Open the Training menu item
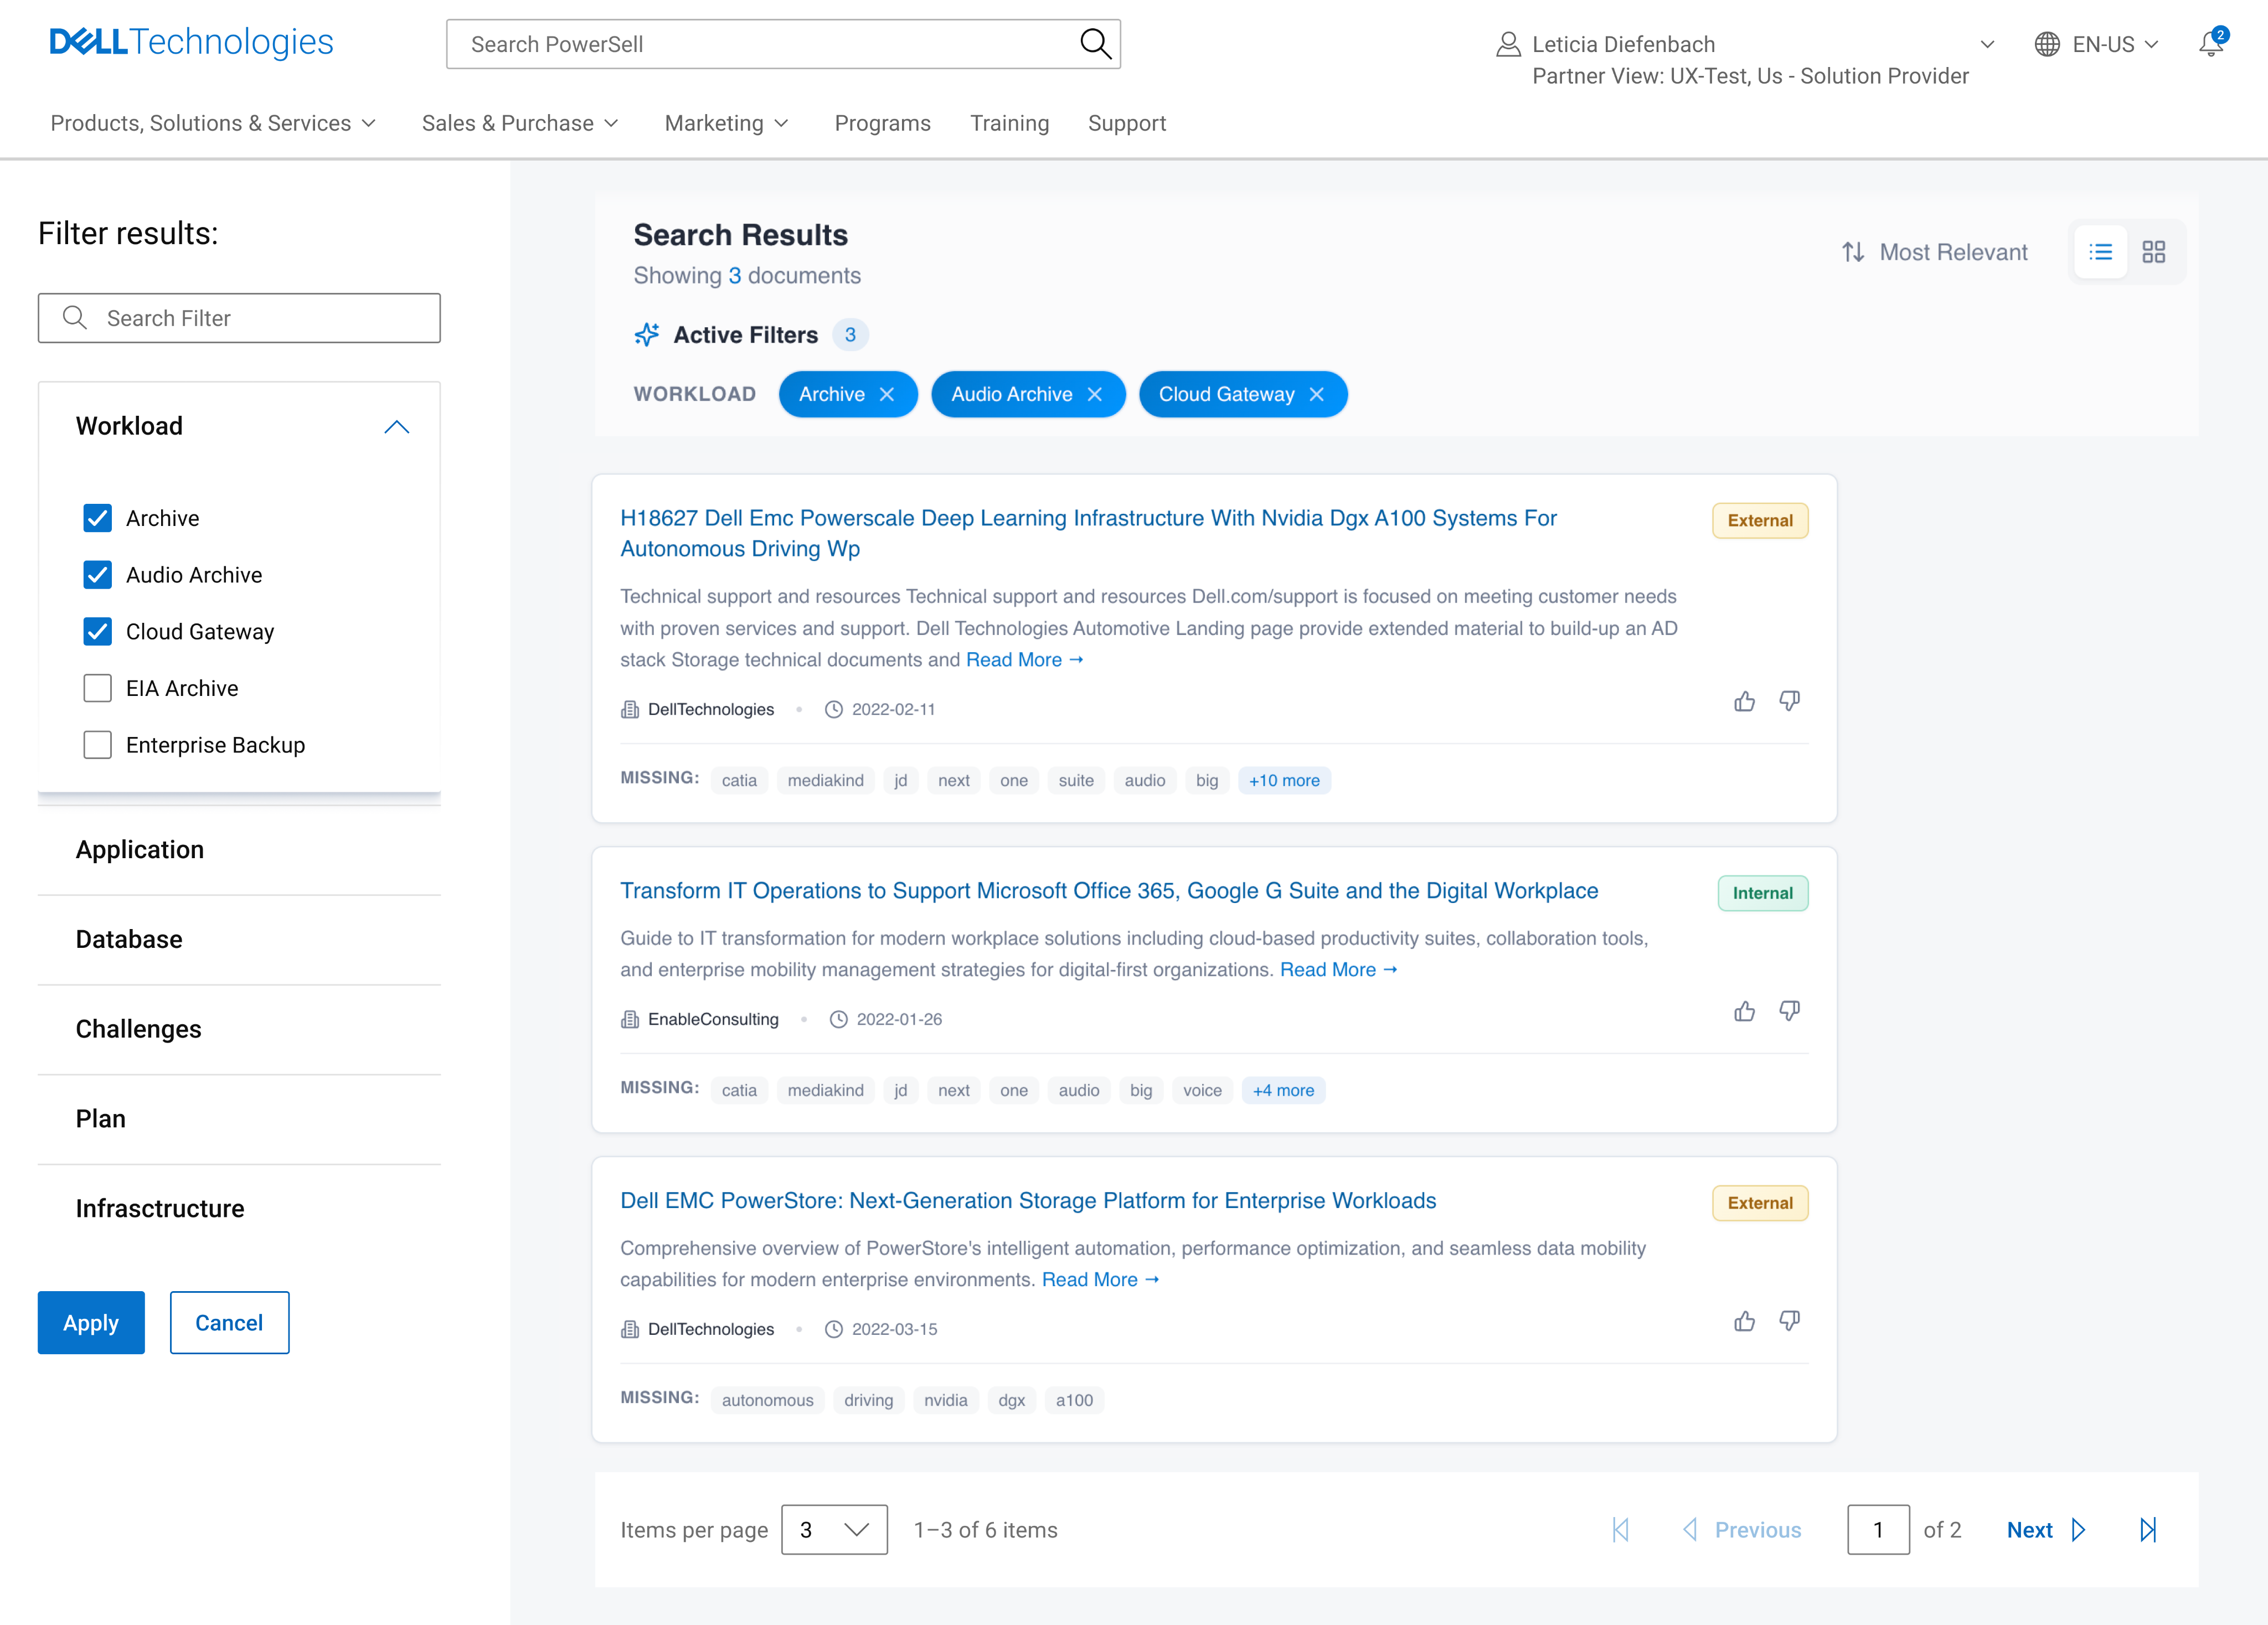The width and height of the screenshot is (2268, 1625). click(x=1009, y=123)
